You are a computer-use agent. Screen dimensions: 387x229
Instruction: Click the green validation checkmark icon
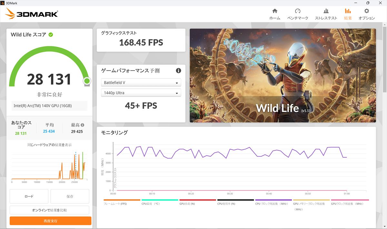pos(51,35)
